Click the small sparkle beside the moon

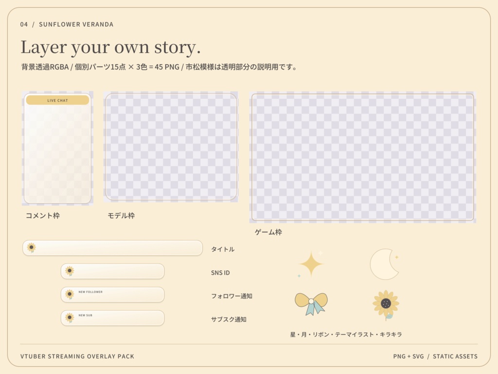point(396,257)
